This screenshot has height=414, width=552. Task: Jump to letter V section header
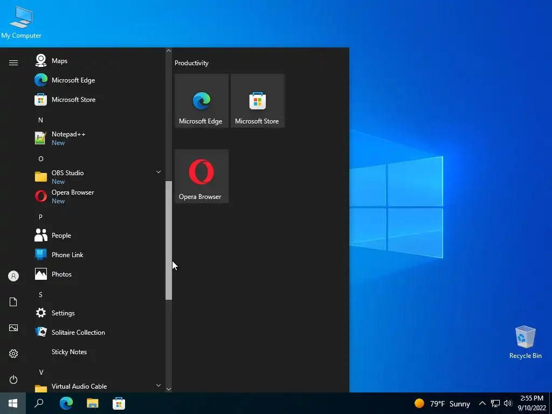click(x=41, y=372)
